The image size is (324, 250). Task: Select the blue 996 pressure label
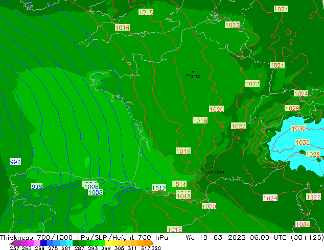[x=15, y=162]
